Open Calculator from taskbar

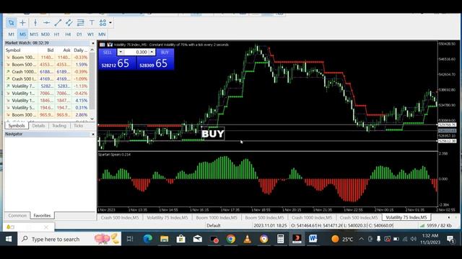point(280,239)
